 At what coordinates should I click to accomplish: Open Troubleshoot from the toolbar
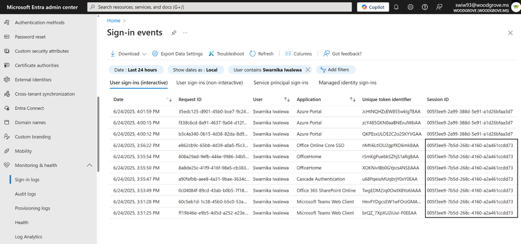(x=226, y=54)
